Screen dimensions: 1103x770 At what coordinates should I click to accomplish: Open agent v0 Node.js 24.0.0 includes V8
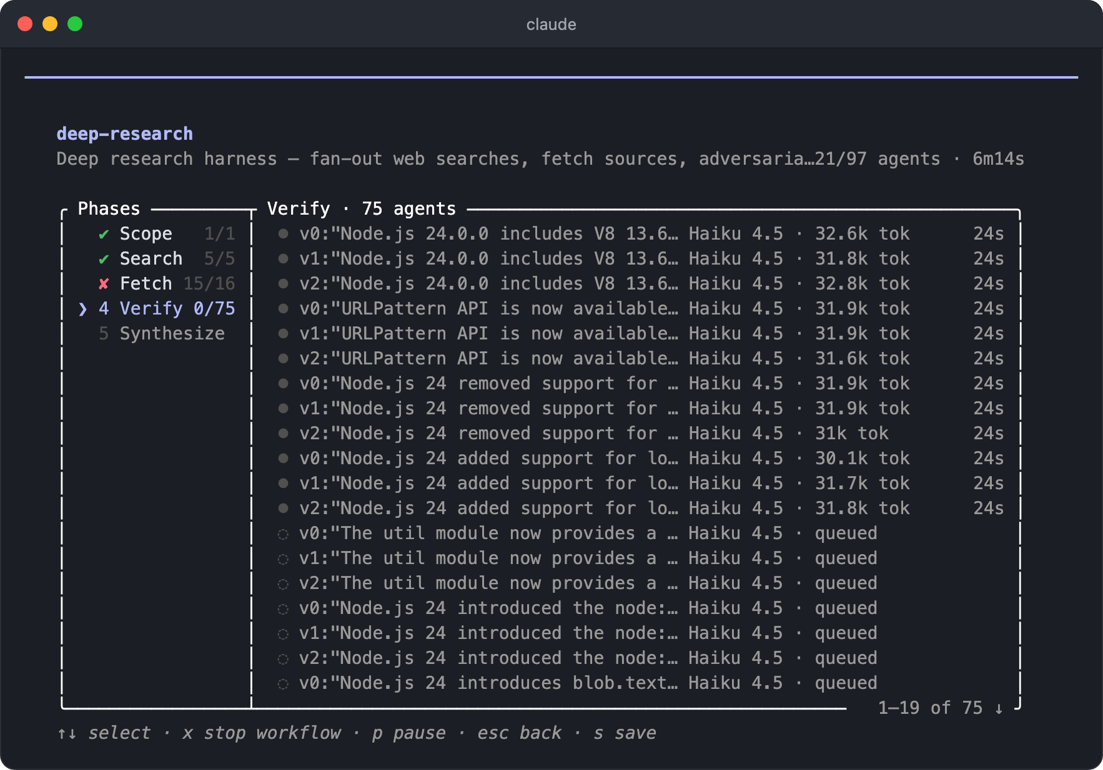tap(641, 233)
